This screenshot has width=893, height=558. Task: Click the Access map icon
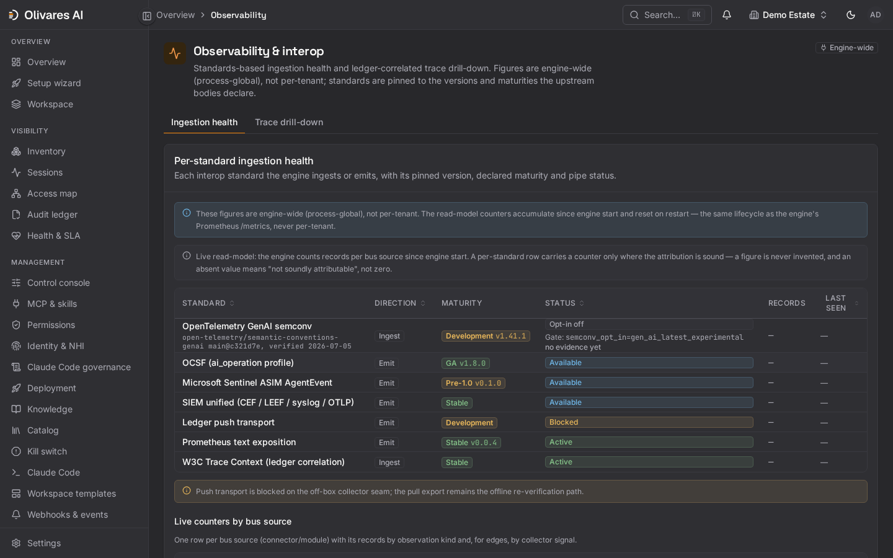[x=16, y=193]
